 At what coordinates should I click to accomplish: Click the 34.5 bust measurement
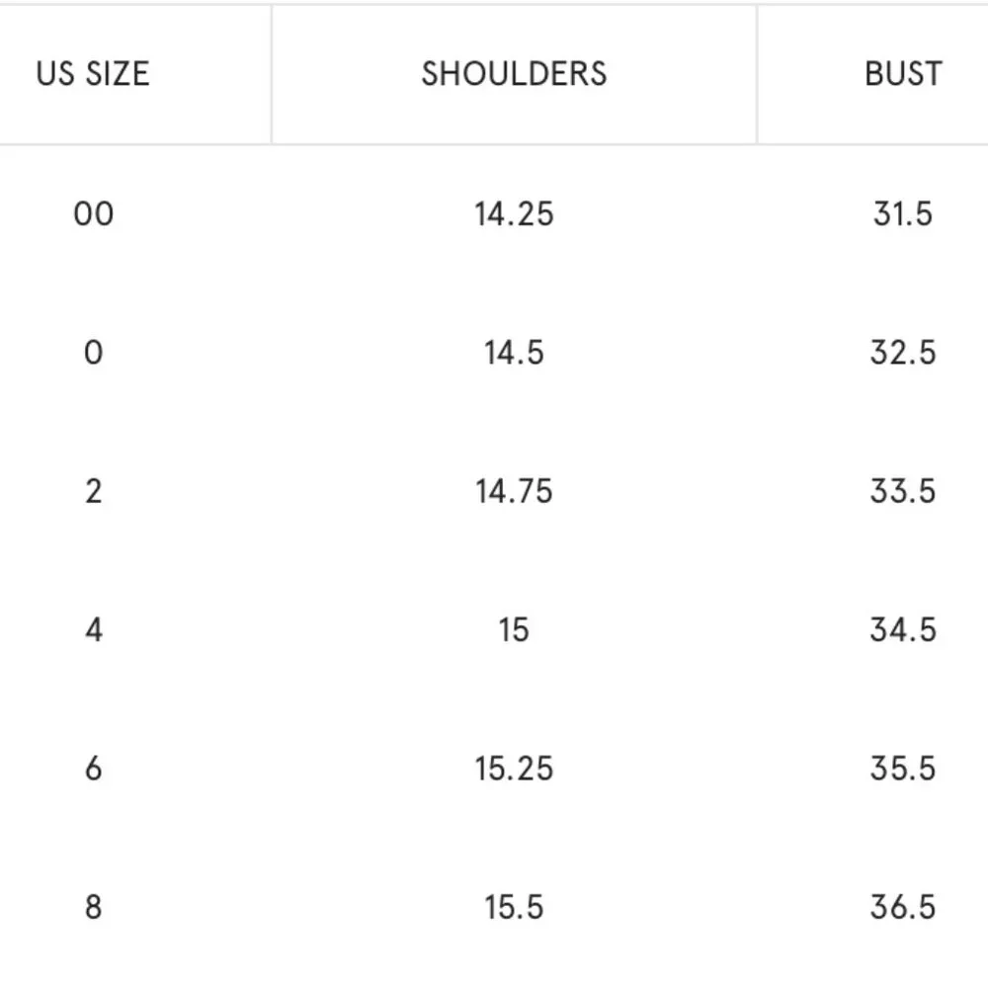click(x=903, y=629)
